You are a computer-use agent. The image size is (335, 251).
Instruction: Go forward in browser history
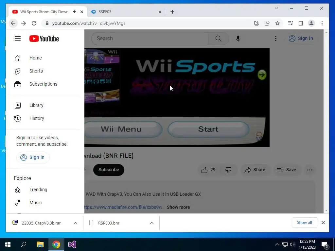(24, 23)
